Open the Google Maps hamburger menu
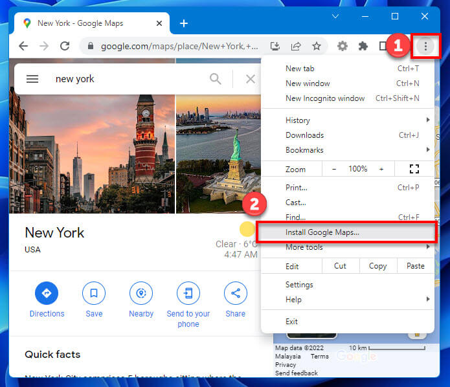The image size is (450, 387). pyautogui.click(x=32, y=78)
